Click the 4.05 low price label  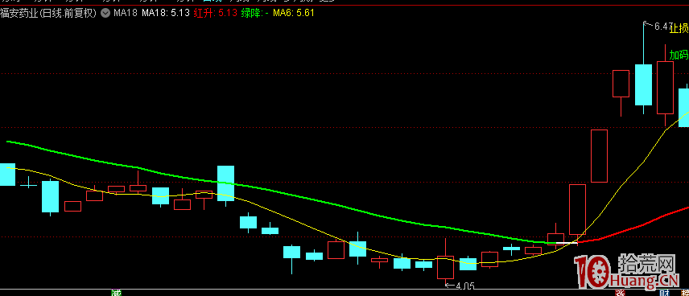pyautogui.click(x=465, y=286)
